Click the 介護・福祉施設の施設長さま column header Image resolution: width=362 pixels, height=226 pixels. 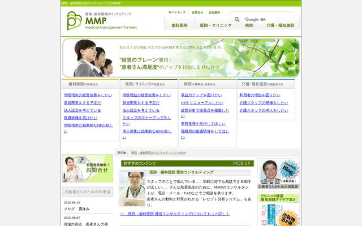266,84
